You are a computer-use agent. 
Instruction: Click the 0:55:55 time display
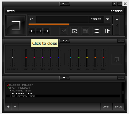coord(96,19)
